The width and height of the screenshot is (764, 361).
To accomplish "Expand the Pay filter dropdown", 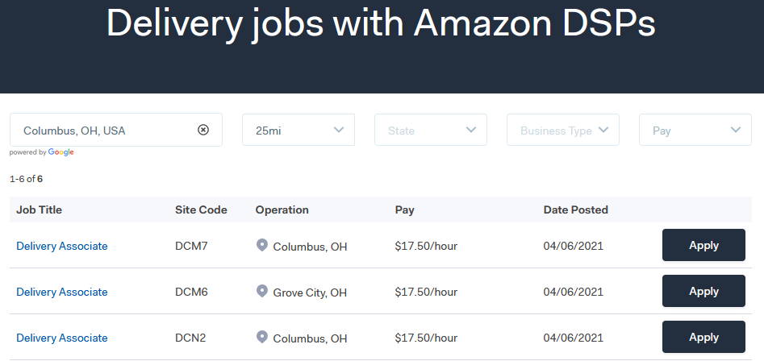I will point(695,130).
